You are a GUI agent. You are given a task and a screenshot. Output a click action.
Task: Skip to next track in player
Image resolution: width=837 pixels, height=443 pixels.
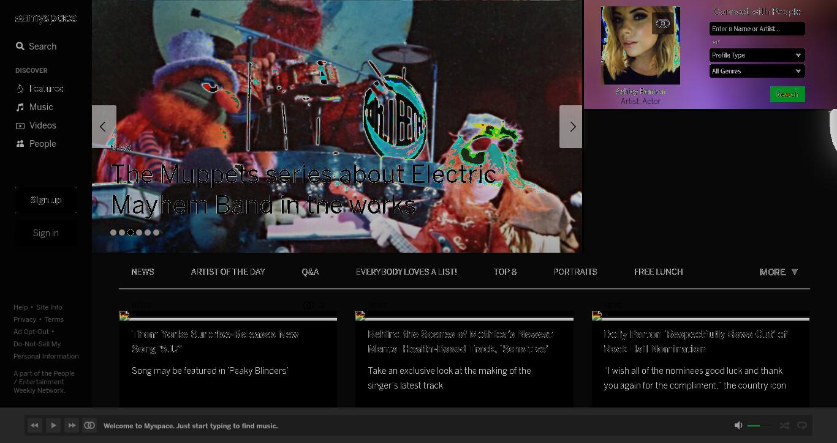(x=72, y=425)
